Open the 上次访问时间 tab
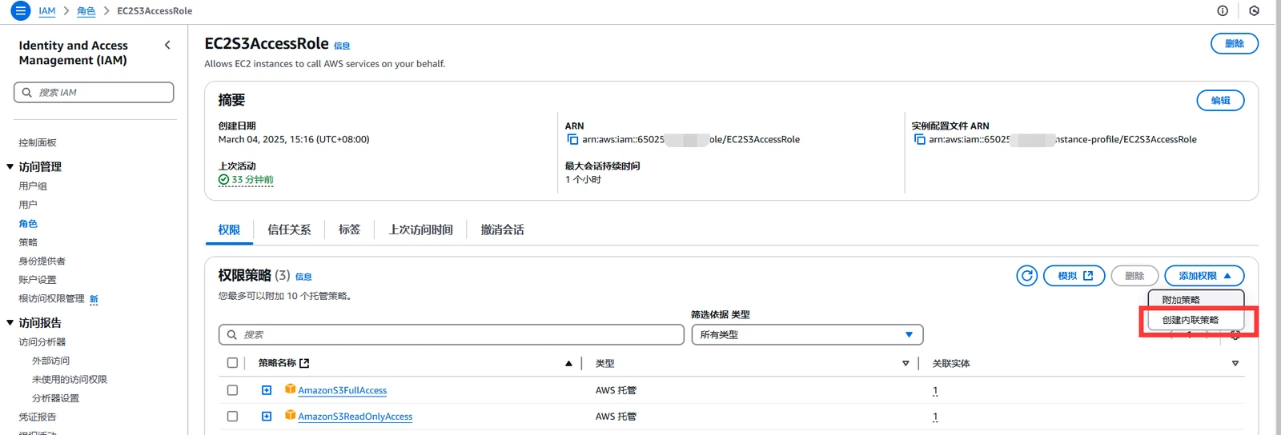 point(420,229)
